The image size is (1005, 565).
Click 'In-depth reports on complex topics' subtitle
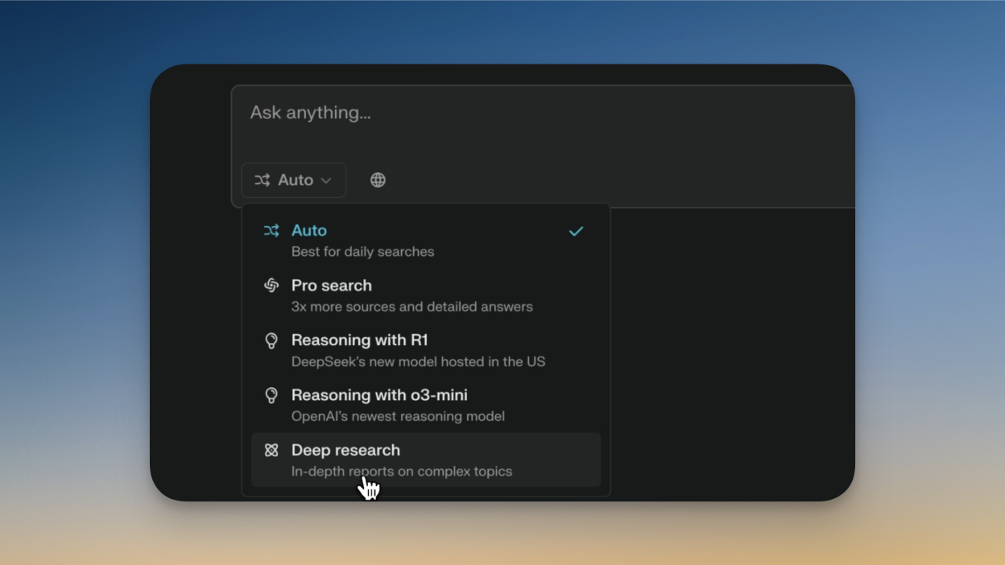(402, 471)
